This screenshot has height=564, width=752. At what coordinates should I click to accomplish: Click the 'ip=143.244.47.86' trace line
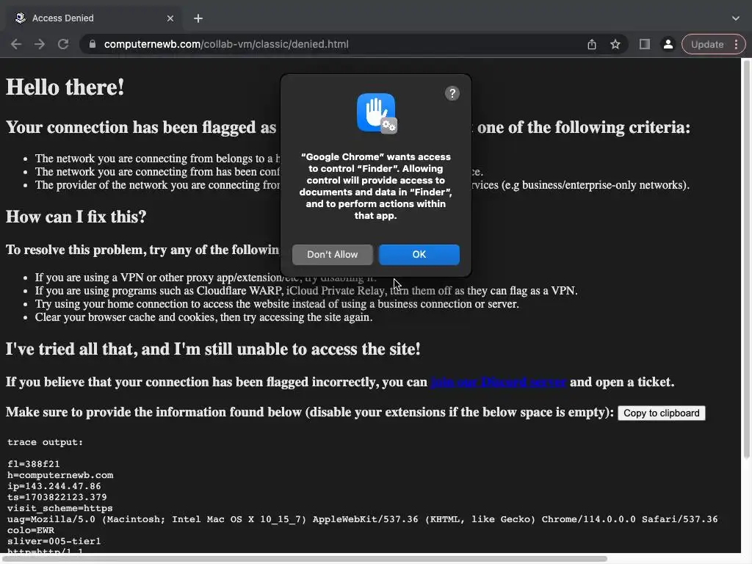tap(54, 486)
